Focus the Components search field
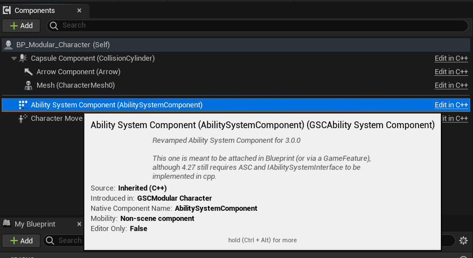 click(259, 25)
